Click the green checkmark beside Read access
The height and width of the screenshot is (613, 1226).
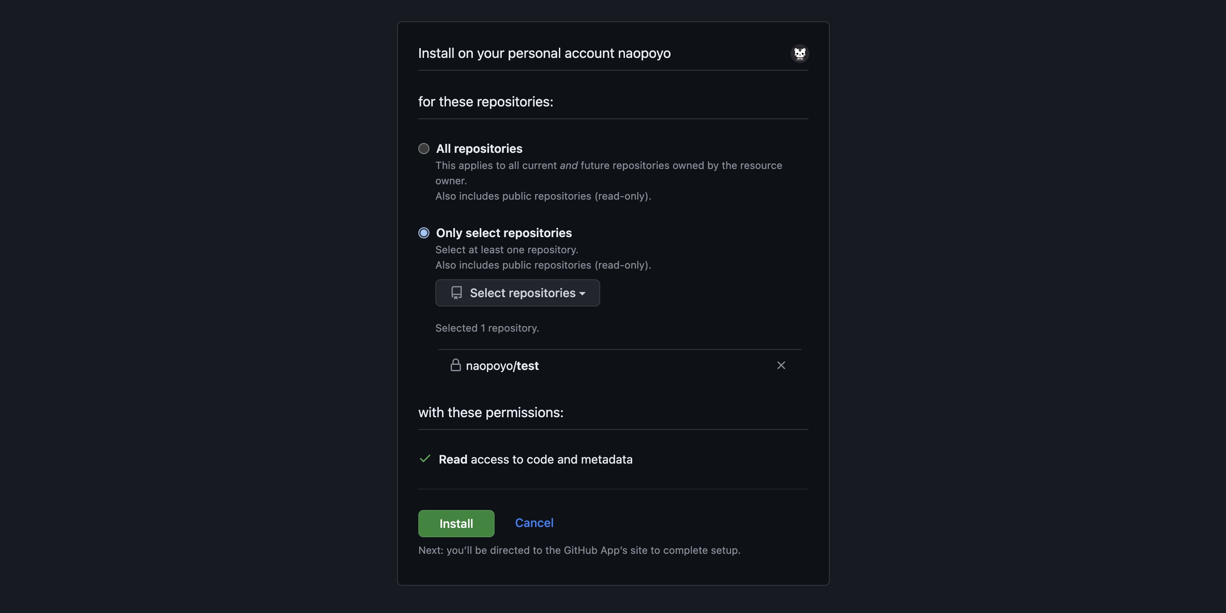coord(425,459)
